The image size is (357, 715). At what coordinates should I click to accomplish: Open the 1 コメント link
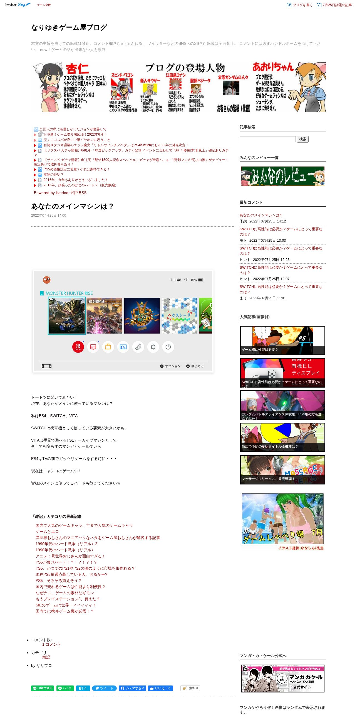point(51,644)
